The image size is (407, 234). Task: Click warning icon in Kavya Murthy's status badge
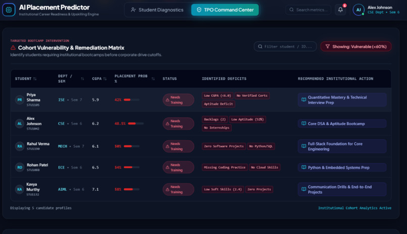click(x=168, y=190)
